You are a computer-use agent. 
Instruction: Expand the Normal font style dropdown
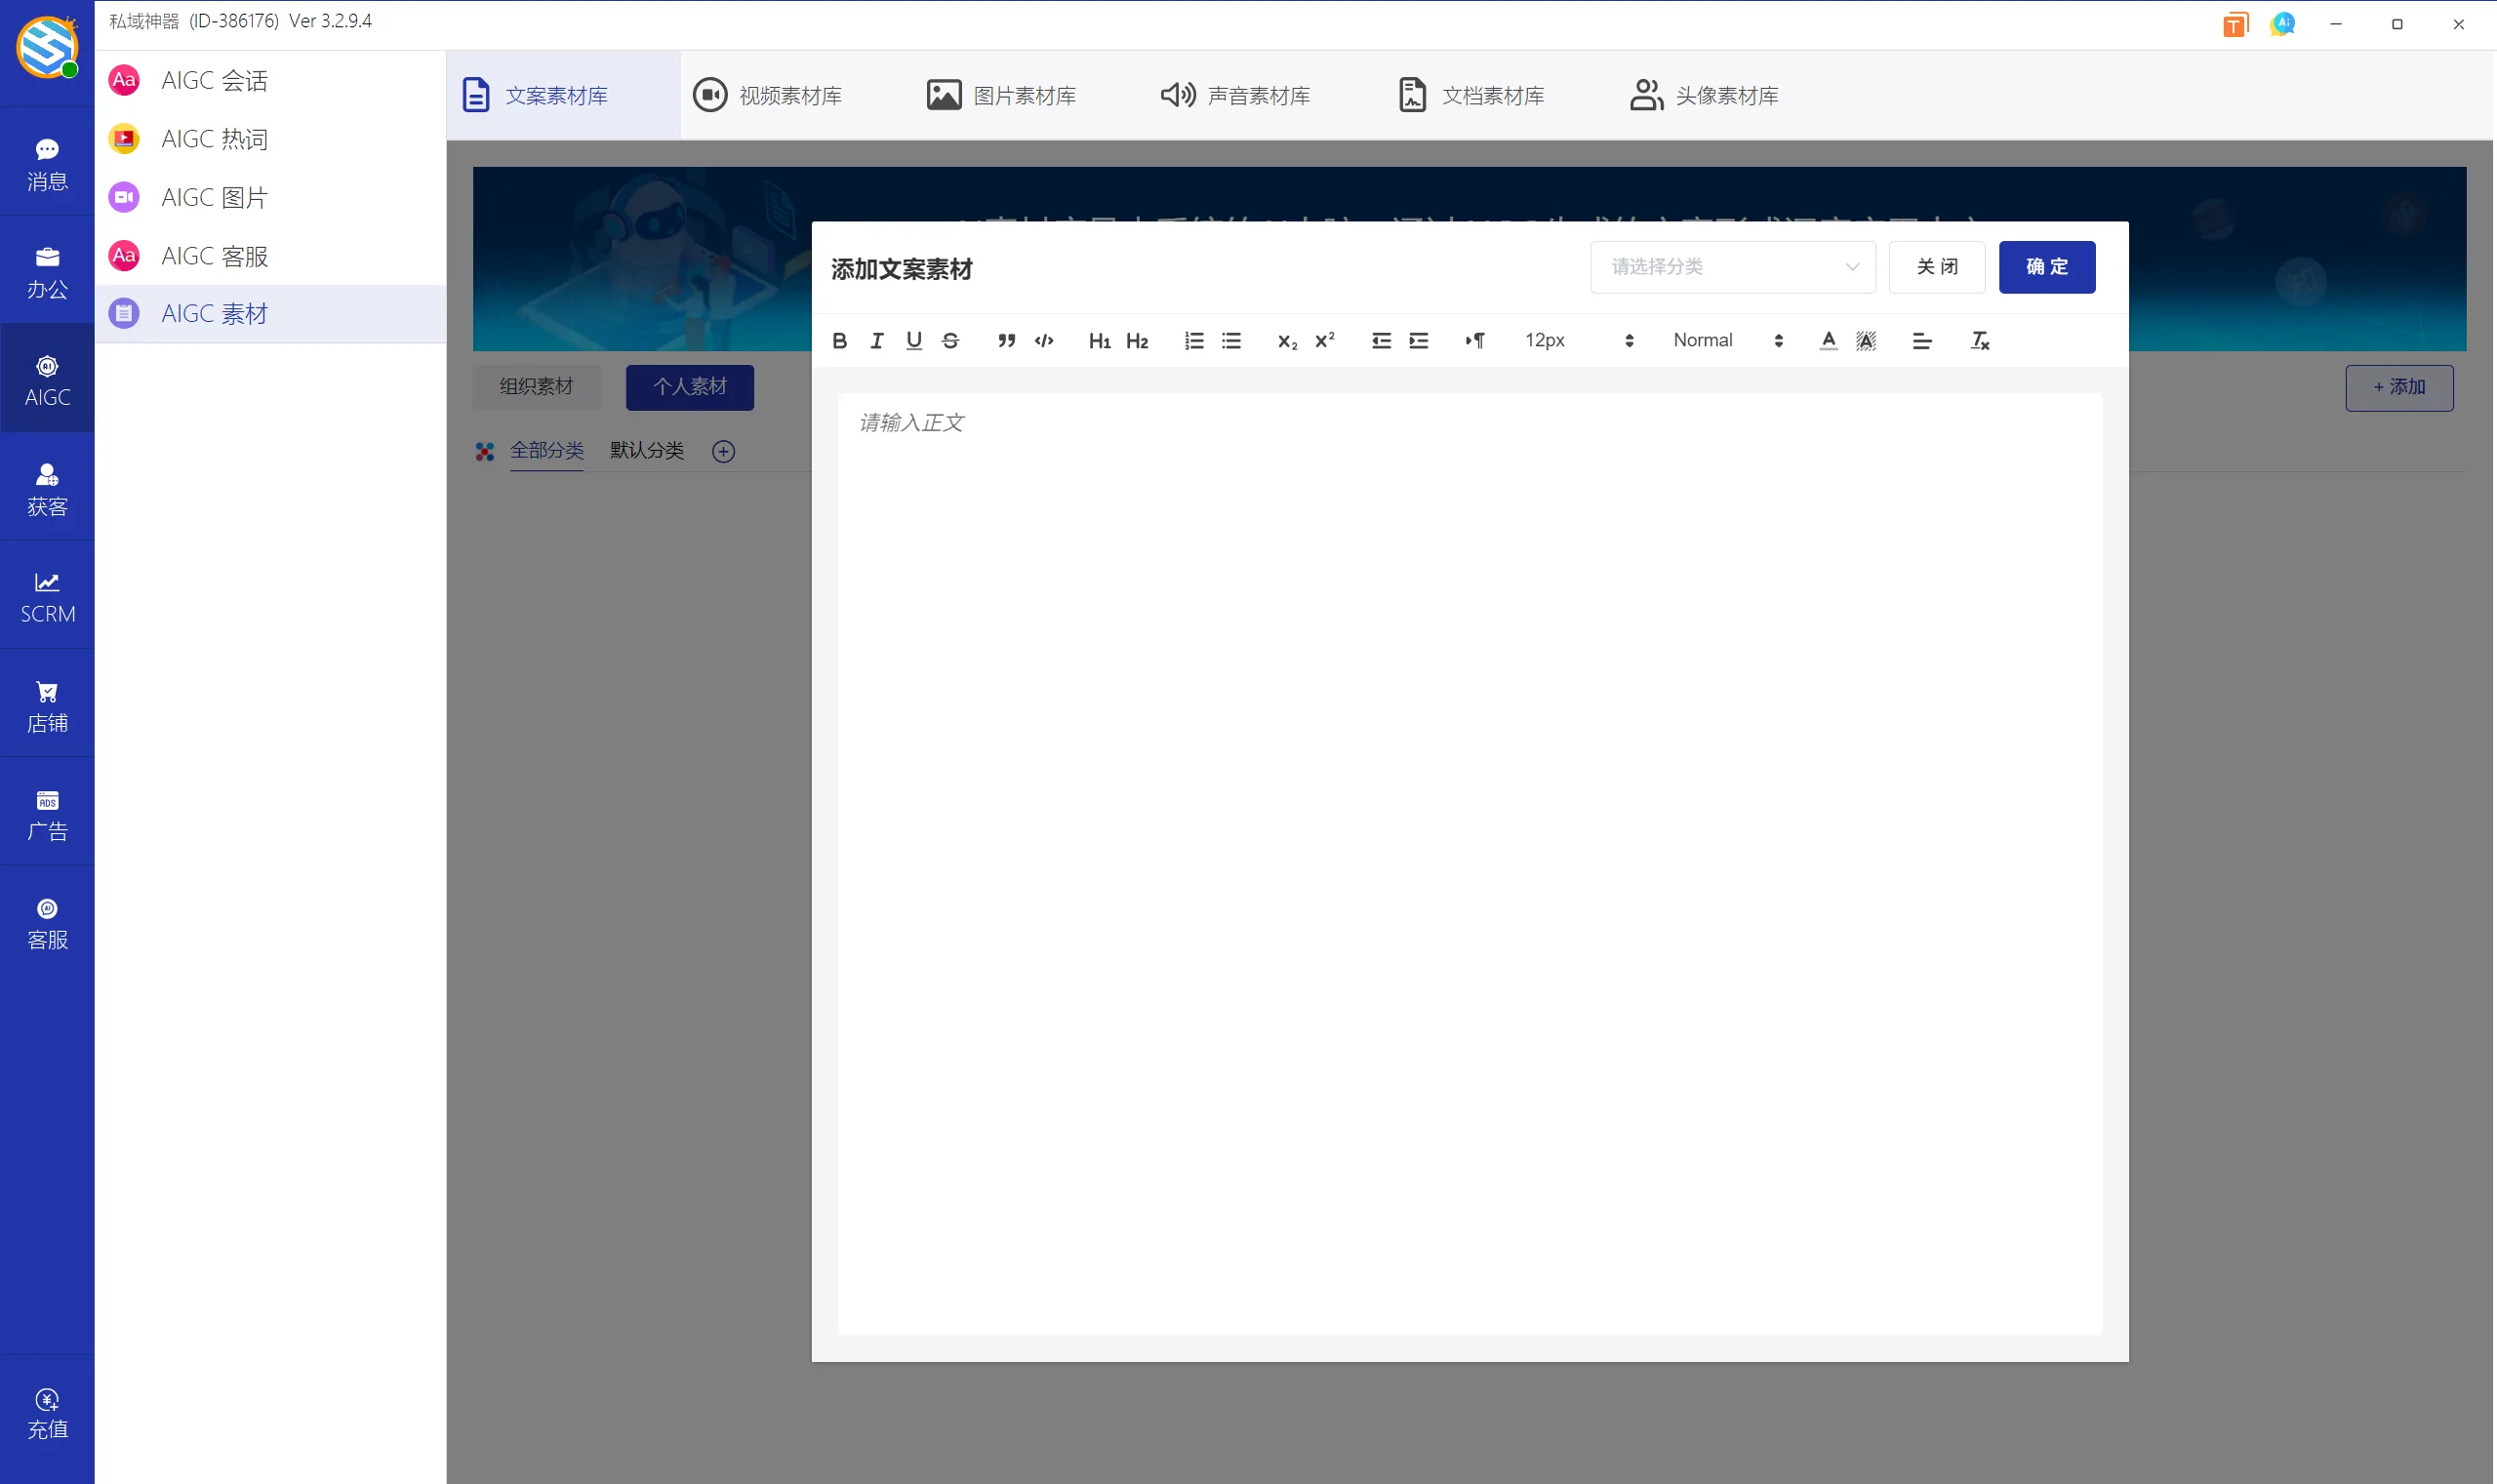[x=1727, y=341]
